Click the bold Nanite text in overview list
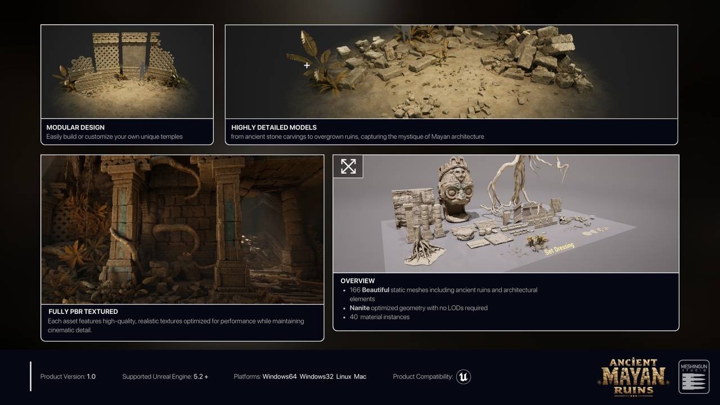The image size is (720, 405). (359, 308)
